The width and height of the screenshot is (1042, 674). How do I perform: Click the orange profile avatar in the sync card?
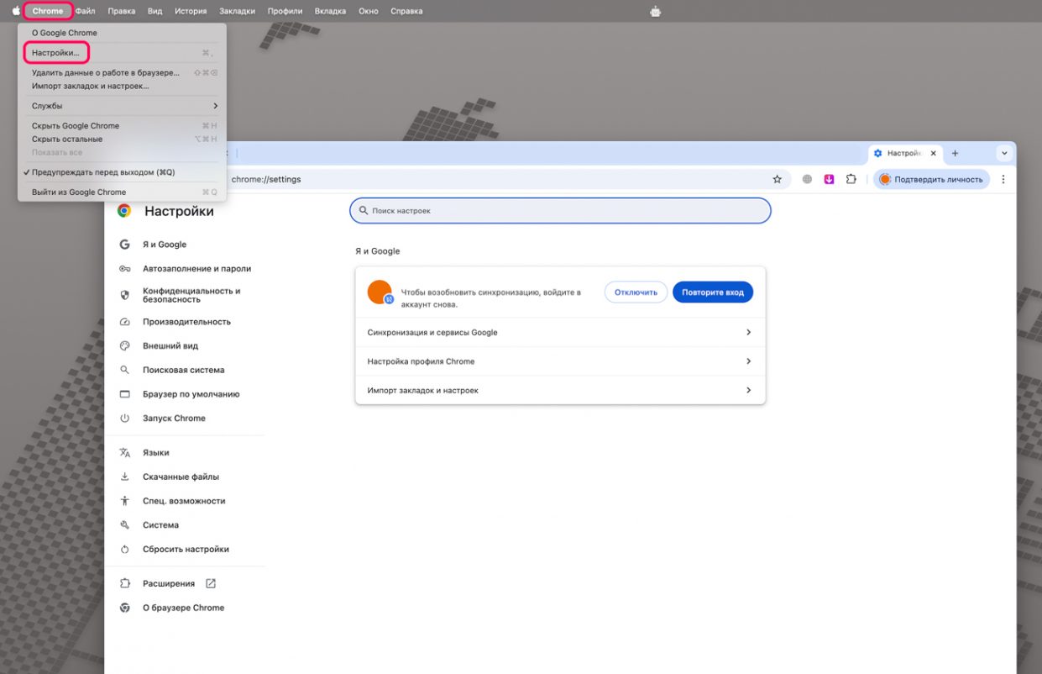[380, 292]
